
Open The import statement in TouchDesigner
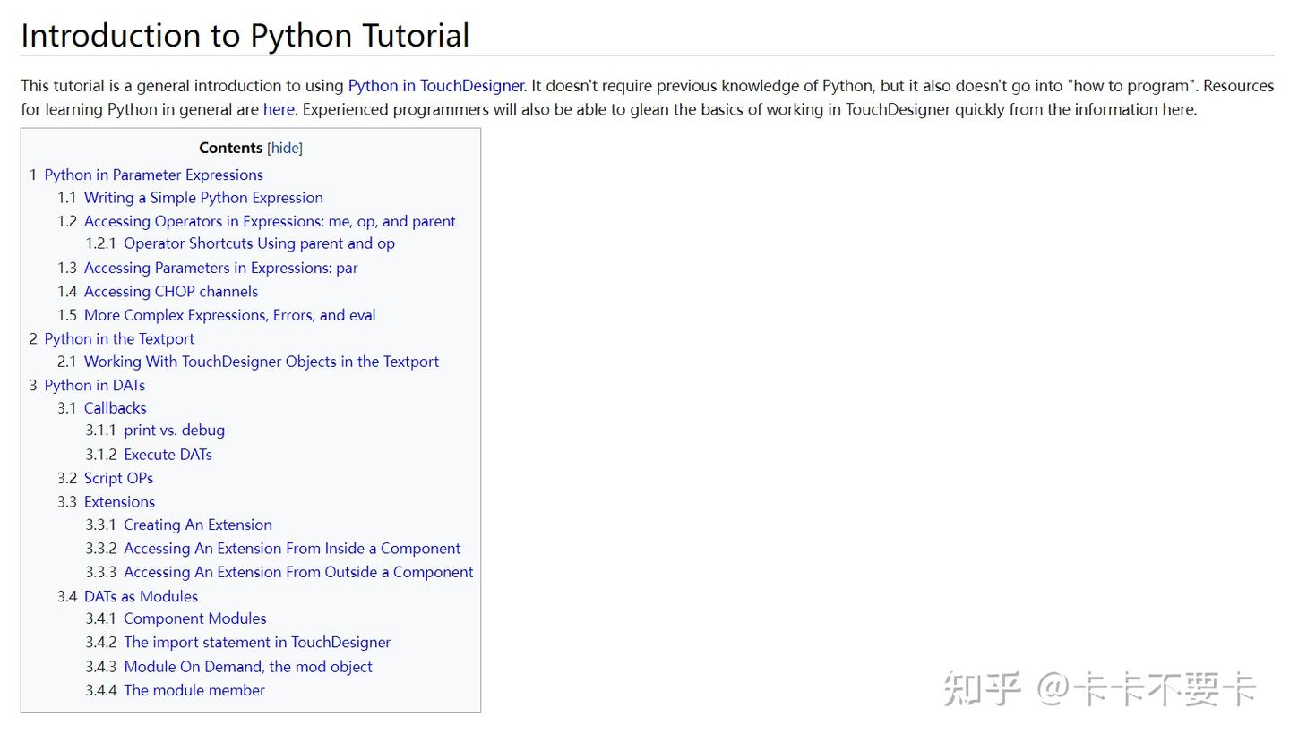[257, 643]
